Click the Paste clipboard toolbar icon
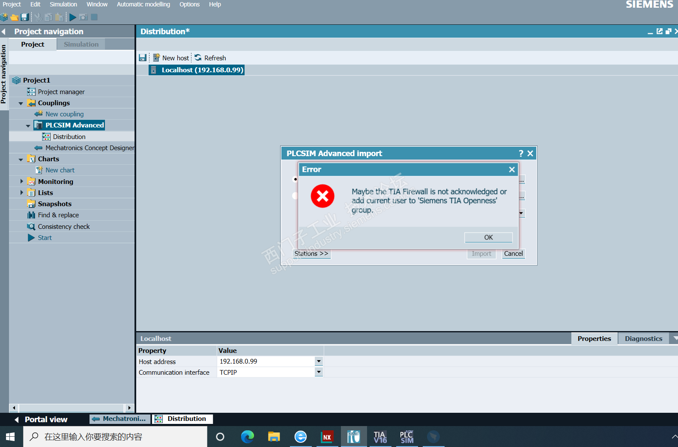 click(60, 17)
